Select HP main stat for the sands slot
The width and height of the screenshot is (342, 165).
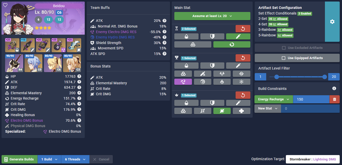coord(186,36)
